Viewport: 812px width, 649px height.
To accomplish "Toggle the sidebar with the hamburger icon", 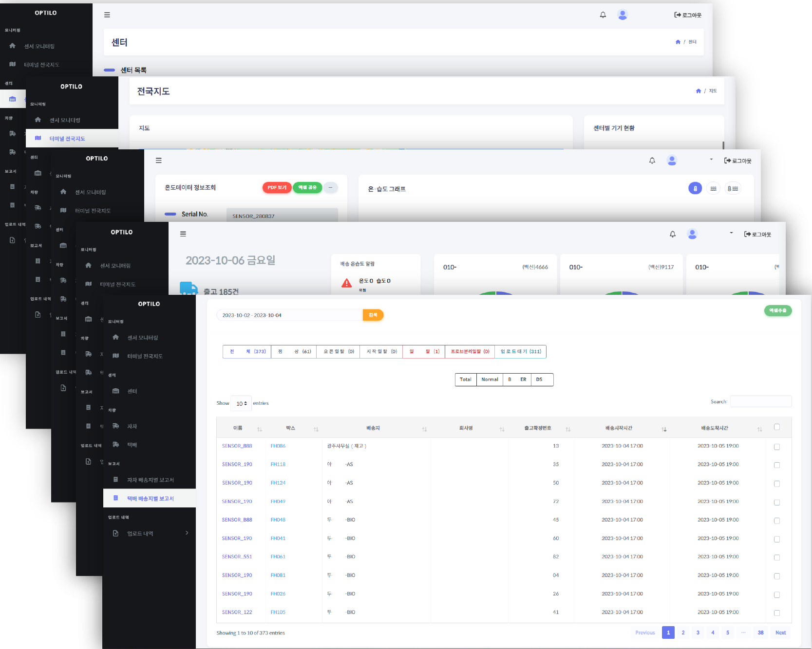I will click(x=183, y=234).
